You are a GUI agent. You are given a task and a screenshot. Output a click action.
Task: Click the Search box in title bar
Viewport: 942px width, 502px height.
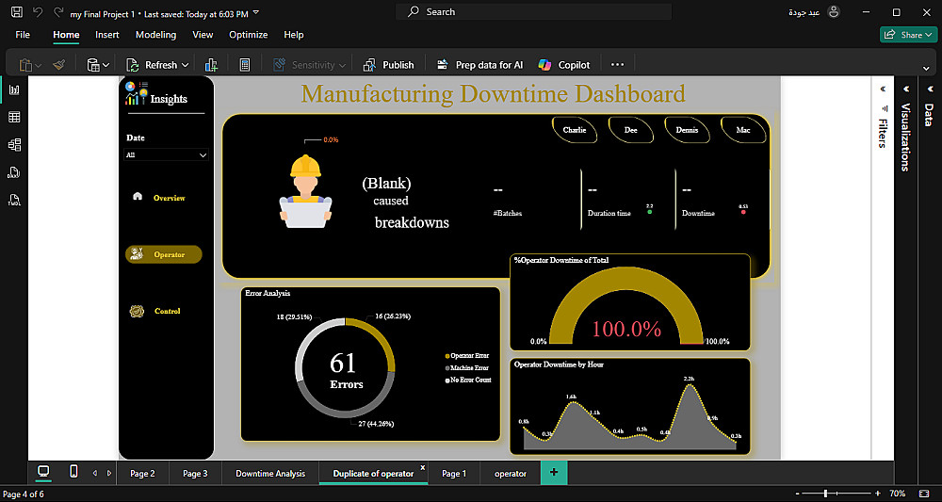[533, 12]
